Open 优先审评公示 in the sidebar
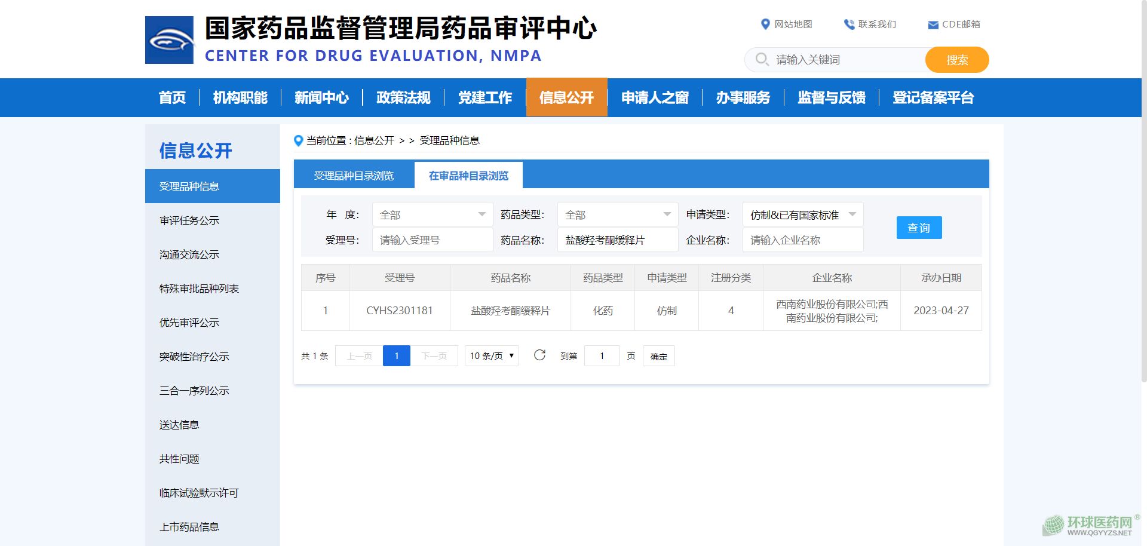Image resolution: width=1147 pixels, height=546 pixels. pos(189,323)
